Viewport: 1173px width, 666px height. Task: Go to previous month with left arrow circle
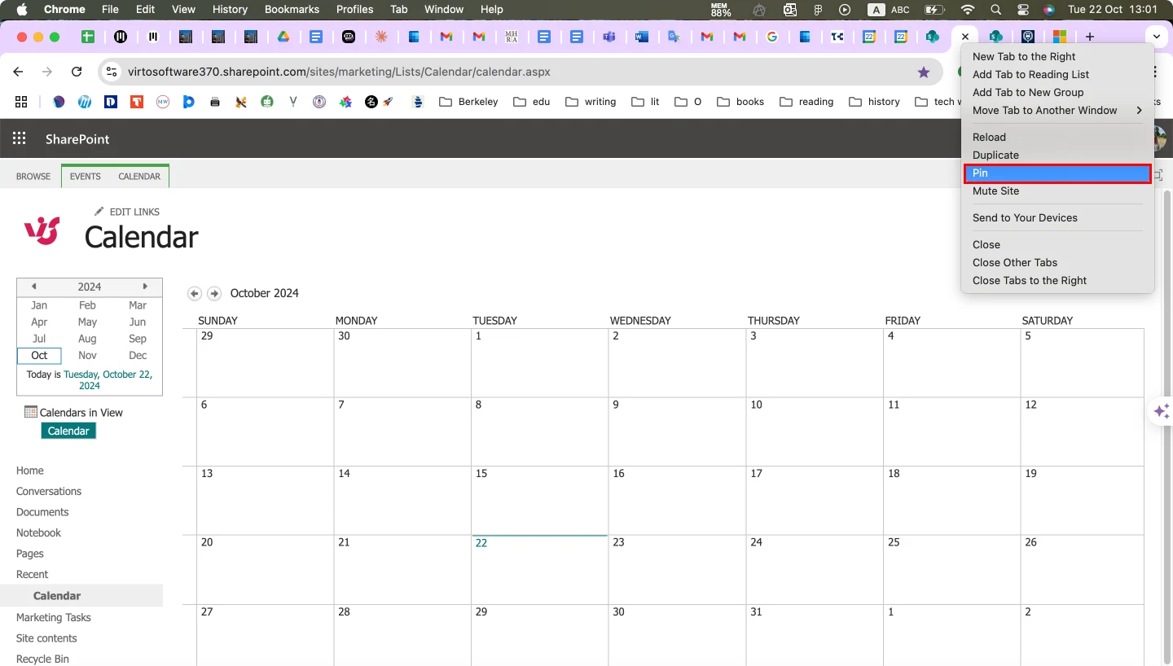194,293
